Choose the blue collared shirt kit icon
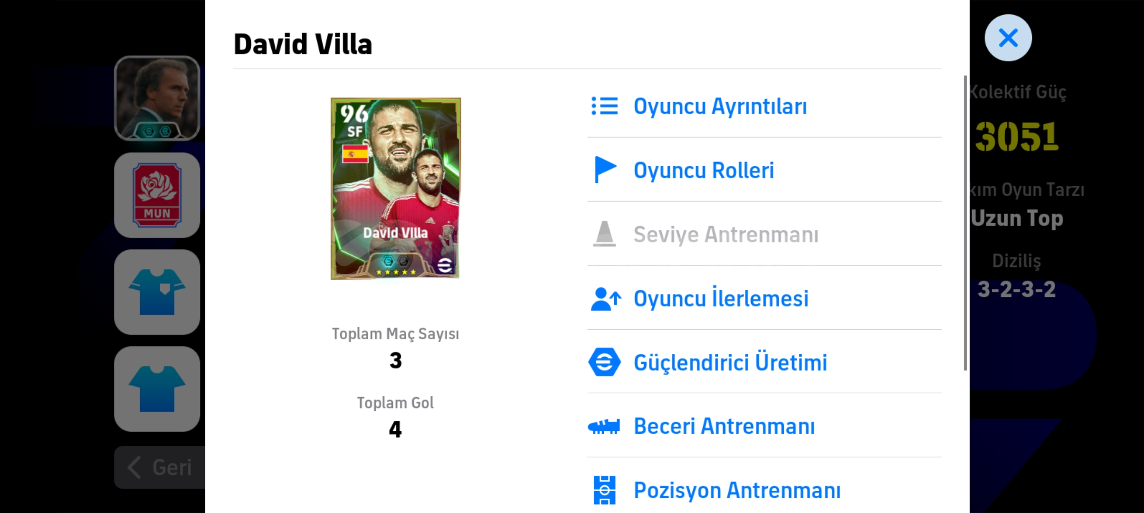The image size is (1144, 513). (157, 292)
